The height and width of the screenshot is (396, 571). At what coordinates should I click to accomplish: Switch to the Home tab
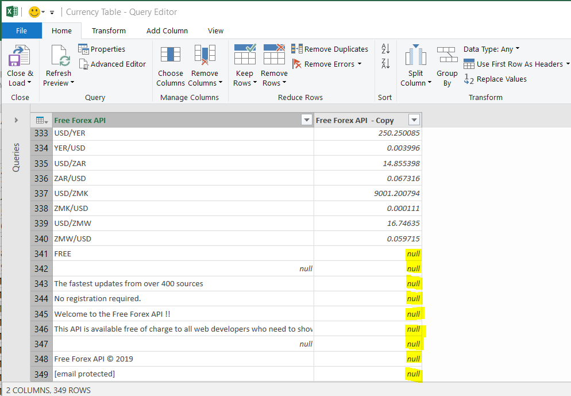coord(61,30)
